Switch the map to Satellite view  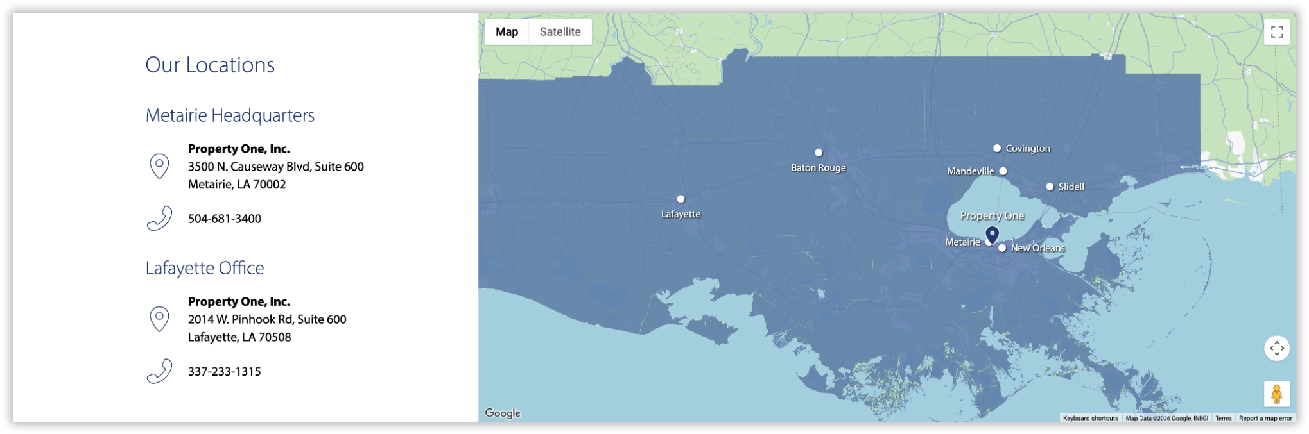pos(560,31)
